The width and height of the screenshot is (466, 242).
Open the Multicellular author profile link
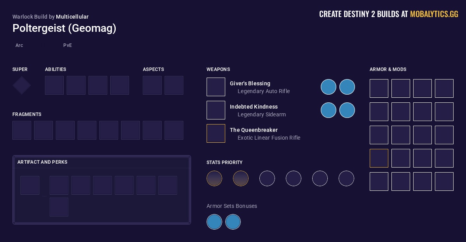point(72,17)
